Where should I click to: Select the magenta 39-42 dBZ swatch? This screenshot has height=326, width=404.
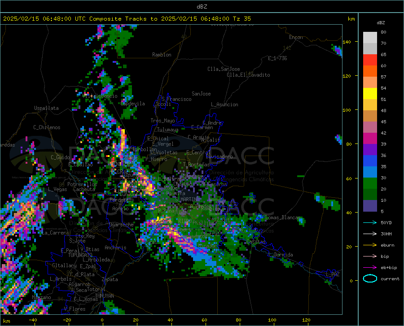click(x=370, y=139)
